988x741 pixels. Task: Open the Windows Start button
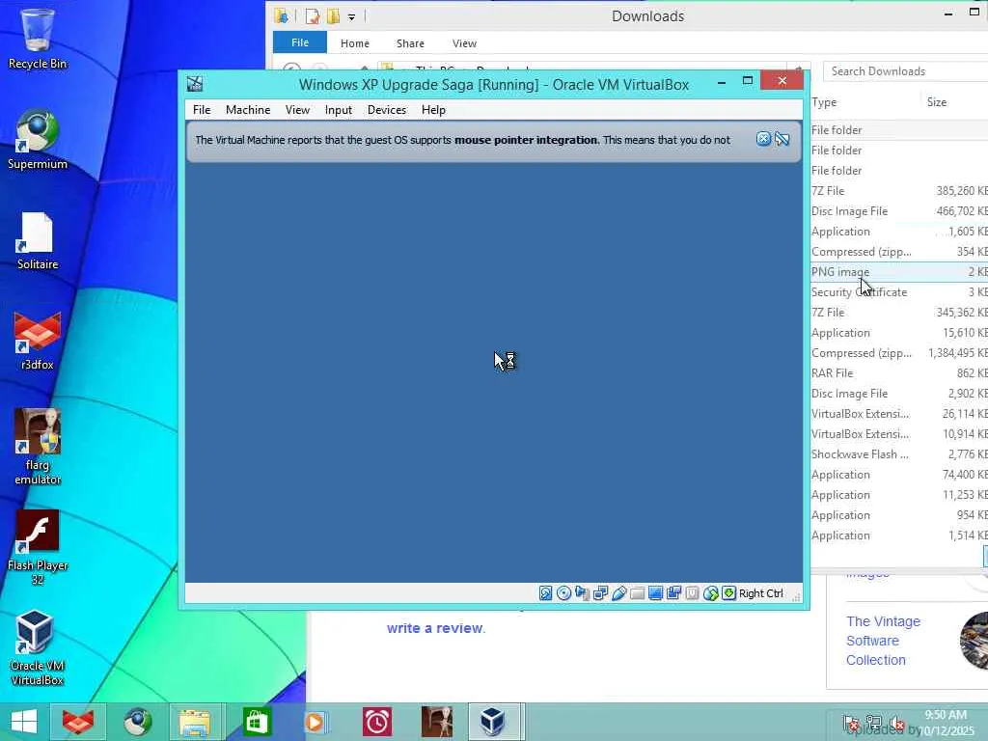(24, 722)
